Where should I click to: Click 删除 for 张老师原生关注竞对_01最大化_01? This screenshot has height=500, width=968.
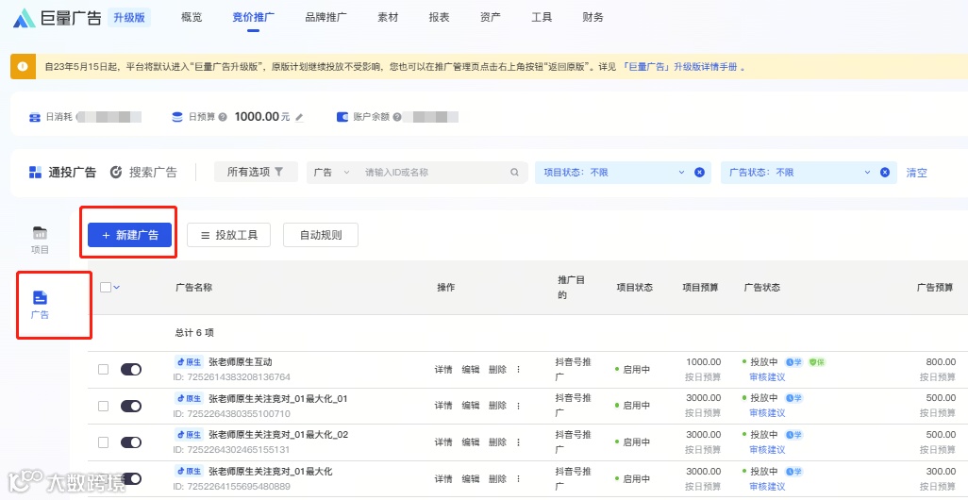pyautogui.click(x=497, y=406)
